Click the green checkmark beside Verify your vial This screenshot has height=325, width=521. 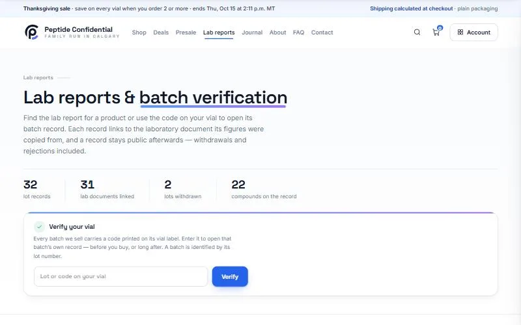pos(39,227)
